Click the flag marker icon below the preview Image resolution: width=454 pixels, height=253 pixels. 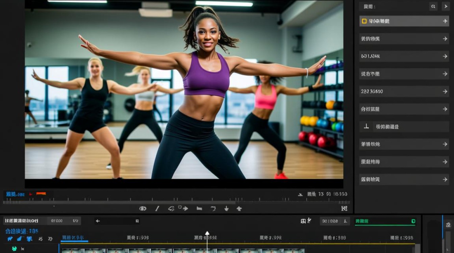[199, 209]
